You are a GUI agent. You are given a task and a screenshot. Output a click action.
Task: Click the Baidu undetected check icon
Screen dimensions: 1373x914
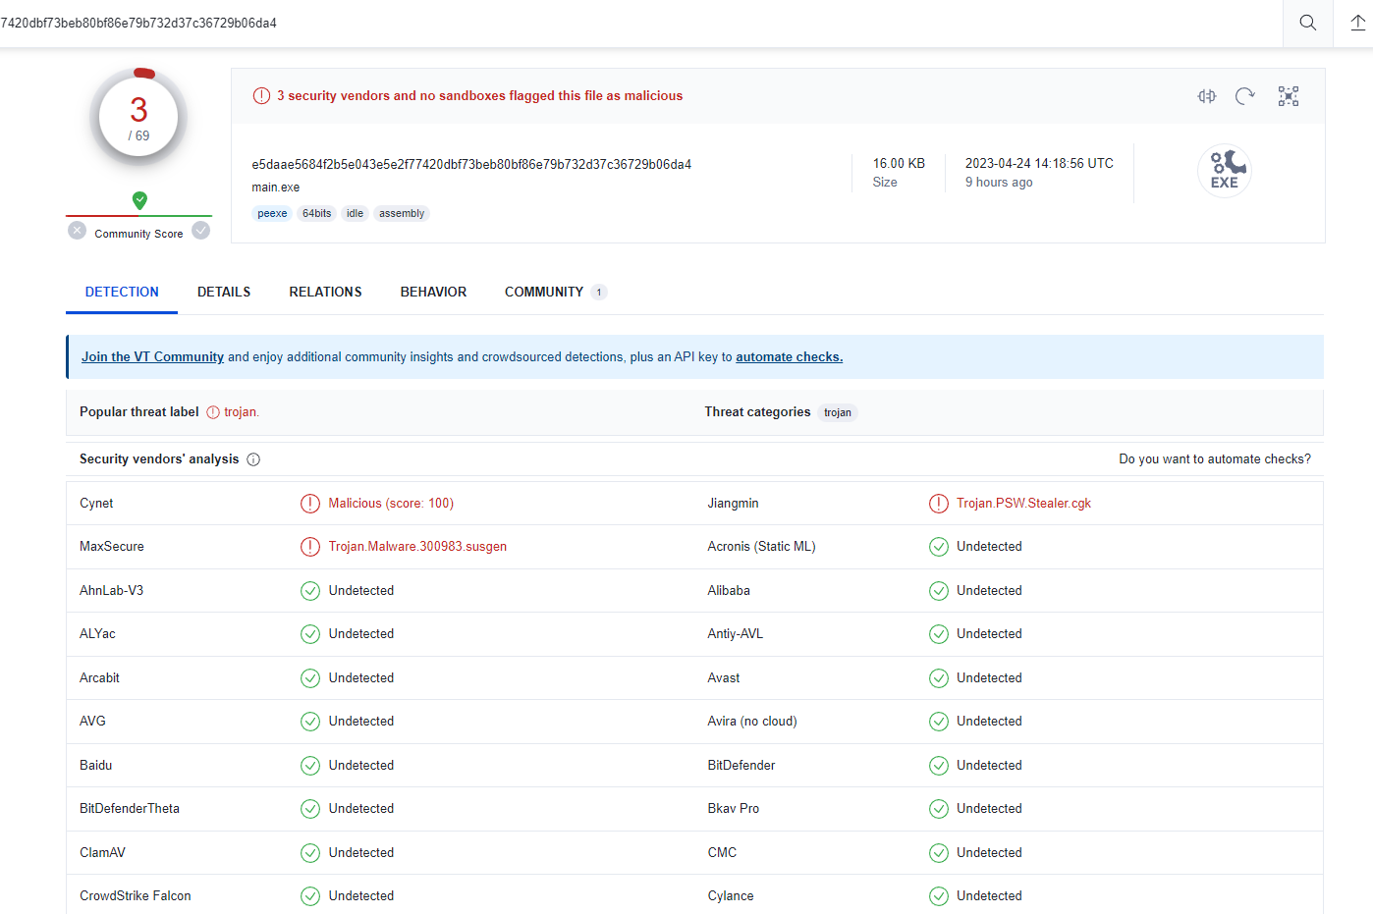310,766
